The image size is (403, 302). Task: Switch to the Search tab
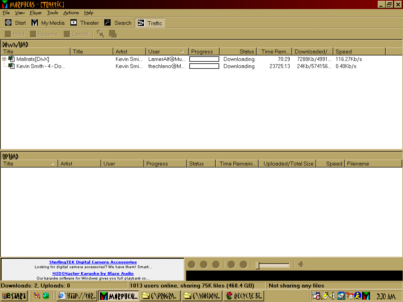118,23
